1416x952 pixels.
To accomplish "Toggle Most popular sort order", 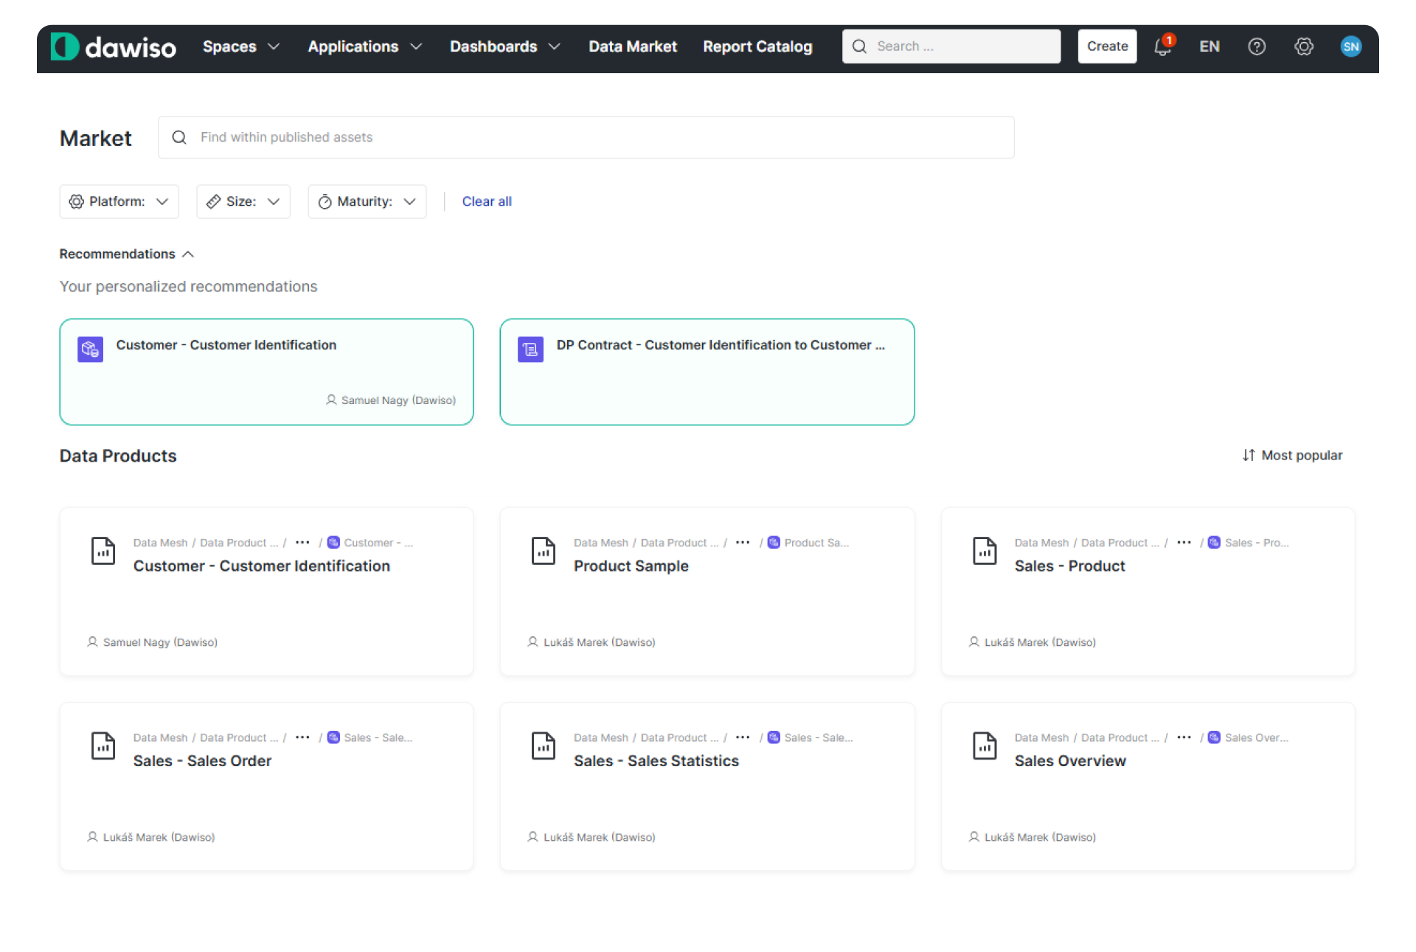I will pyautogui.click(x=1291, y=455).
